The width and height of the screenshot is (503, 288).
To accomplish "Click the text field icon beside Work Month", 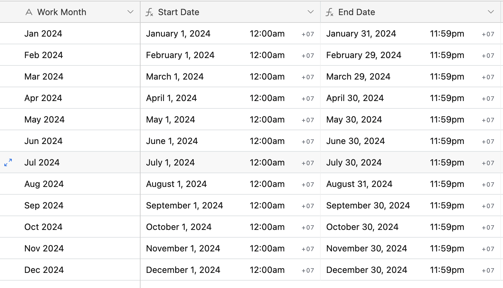I will [x=29, y=12].
